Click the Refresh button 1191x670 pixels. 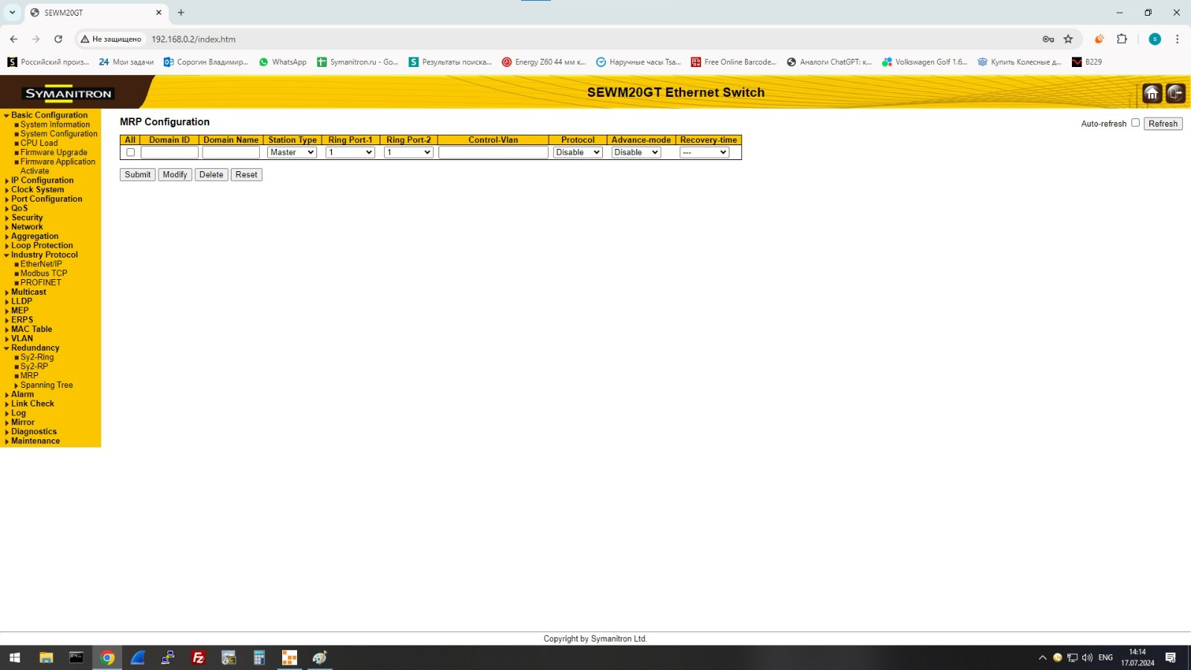coord(1162,124)
